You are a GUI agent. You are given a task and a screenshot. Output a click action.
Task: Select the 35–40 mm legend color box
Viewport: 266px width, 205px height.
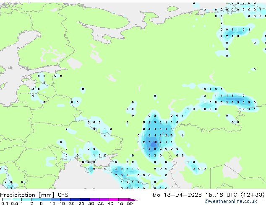click(104, 200)
